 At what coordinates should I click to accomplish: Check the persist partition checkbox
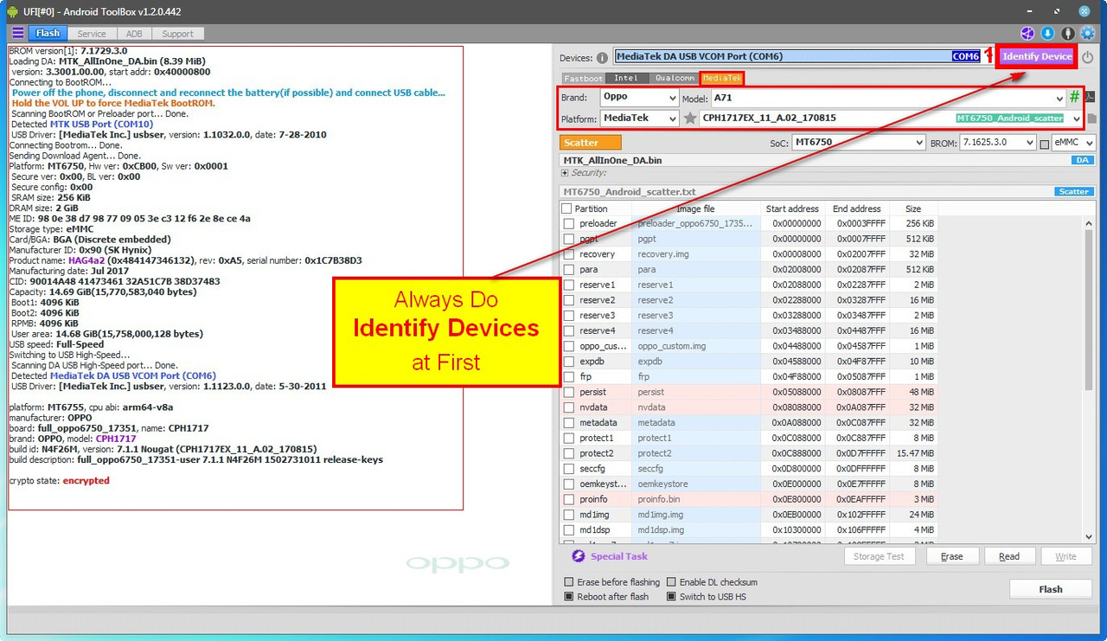point(568,392)
